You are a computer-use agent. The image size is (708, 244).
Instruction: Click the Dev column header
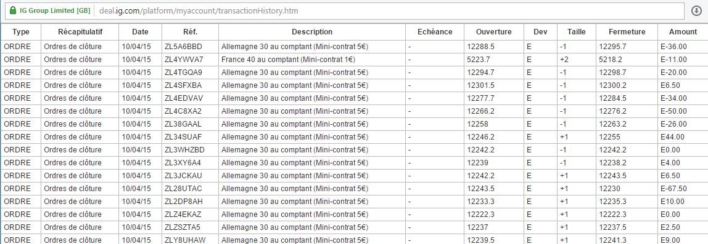540,31
